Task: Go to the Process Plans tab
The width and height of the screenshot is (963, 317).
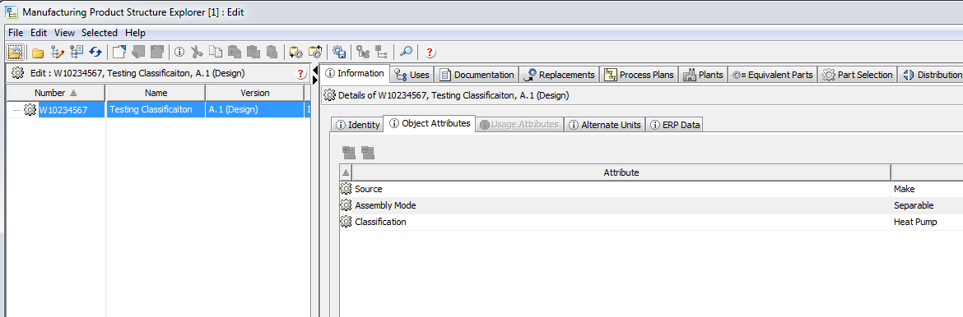Action: click(639, 75)
